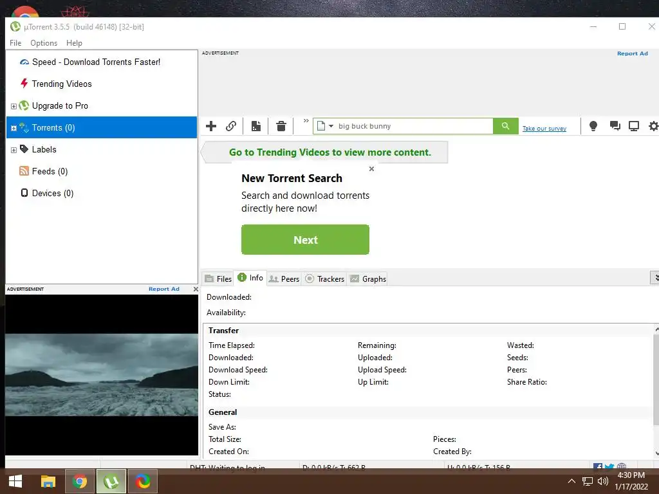Click the green search magnifier button
This screenshot has height=494, width=659.
coord(506,126)
